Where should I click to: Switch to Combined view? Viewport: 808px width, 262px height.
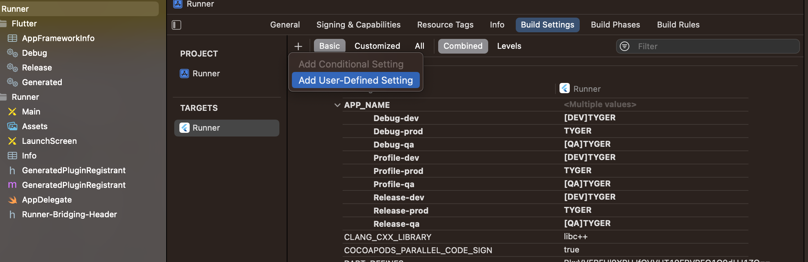[x=463, y=46]
